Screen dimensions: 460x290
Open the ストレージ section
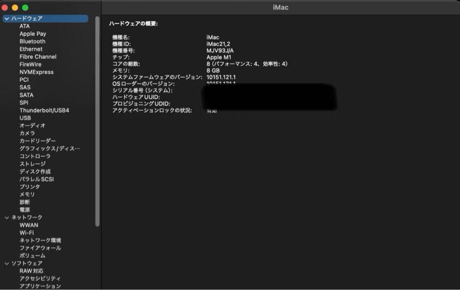pyautogui.click(x=31, y=163)
